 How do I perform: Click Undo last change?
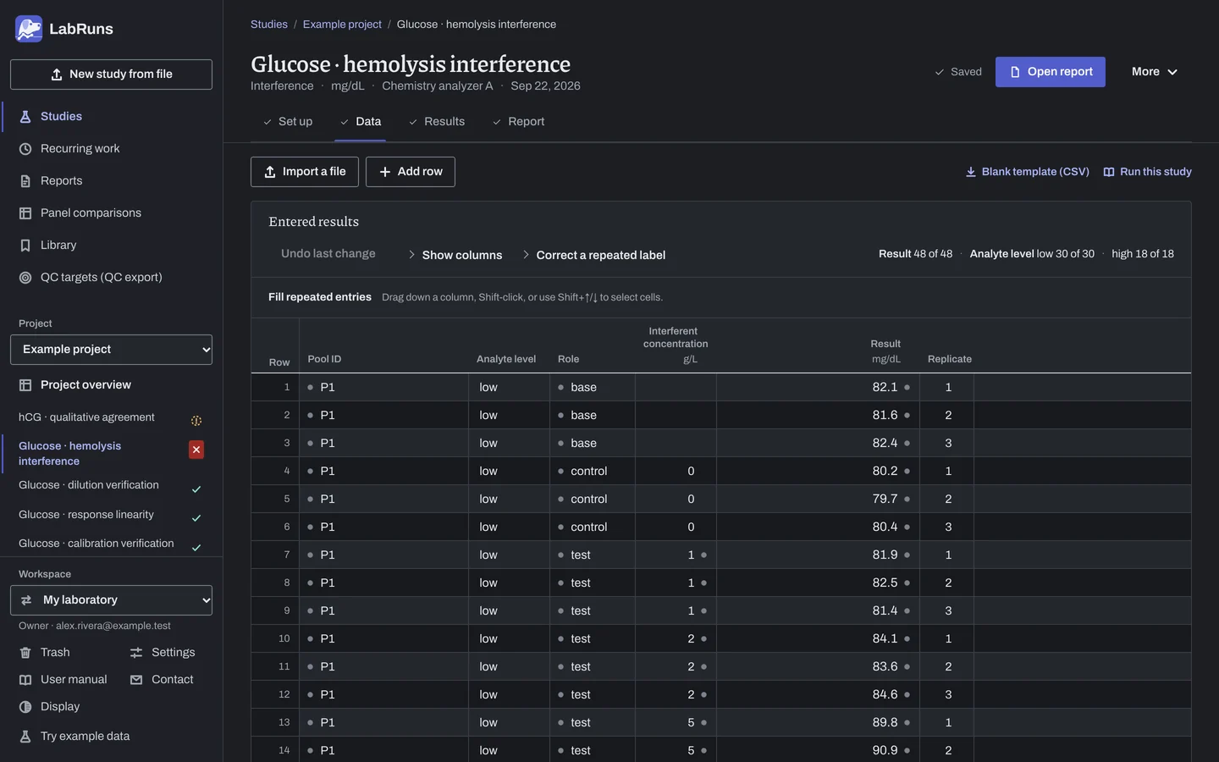pyautogui.click(x=328, y=254)
